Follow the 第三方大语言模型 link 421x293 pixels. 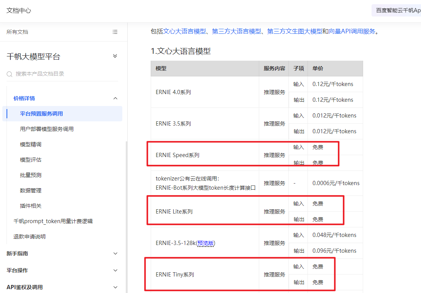point(237,31)
